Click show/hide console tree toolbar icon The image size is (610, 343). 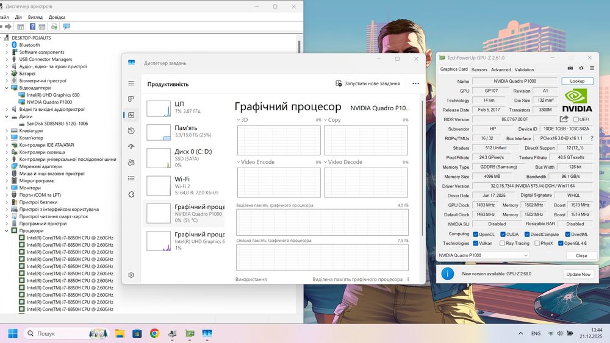(21, 26)
